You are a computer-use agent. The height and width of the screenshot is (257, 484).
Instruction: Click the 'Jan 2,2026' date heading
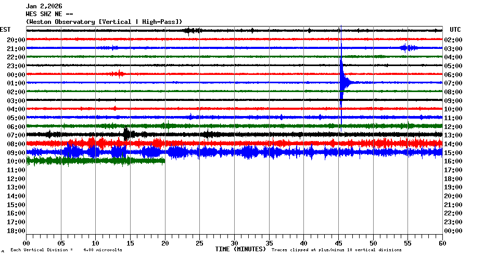(44, 6)
